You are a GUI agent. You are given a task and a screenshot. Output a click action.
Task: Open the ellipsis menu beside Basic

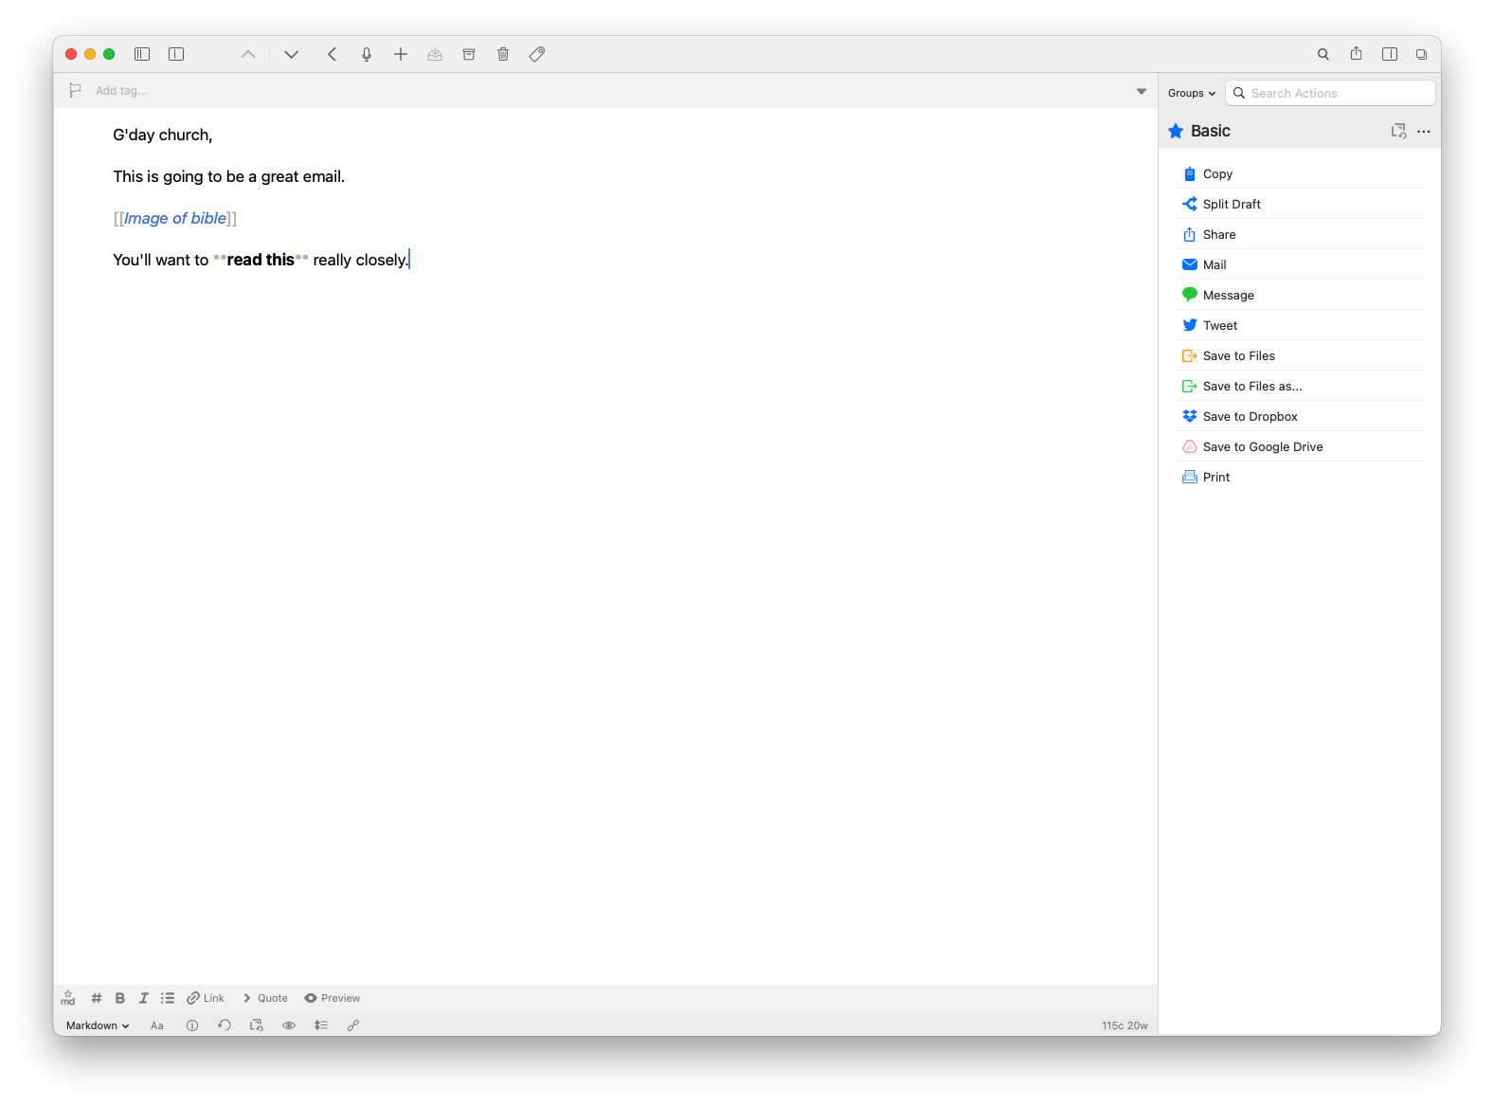point(1424,132)
